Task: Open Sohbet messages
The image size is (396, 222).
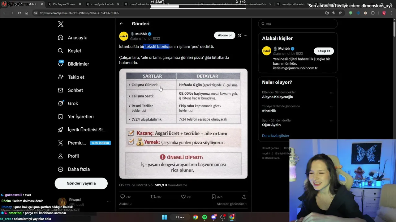Action: coord(70,90)
